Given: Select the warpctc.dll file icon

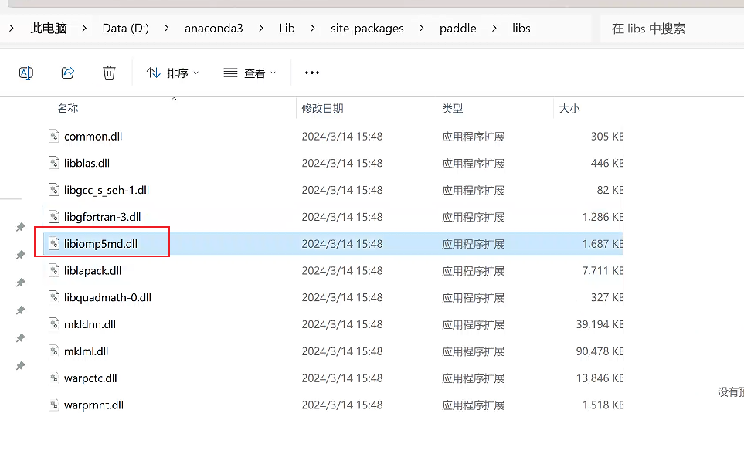Looking at the screenshot, I should pos(54,378).
